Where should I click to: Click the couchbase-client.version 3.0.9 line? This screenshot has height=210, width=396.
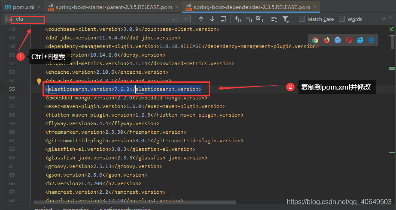(x=132, y=29)
